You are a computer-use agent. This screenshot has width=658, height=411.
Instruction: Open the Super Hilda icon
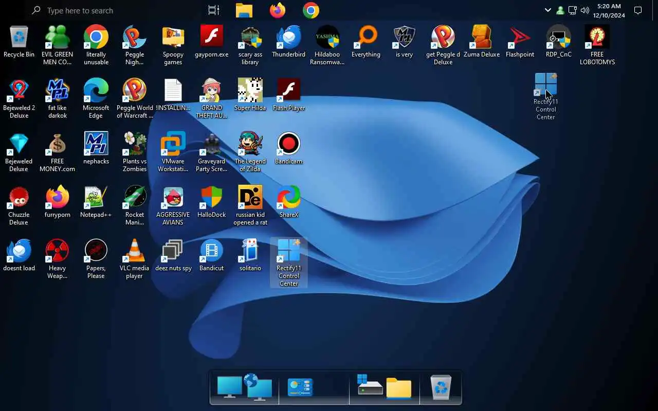(x=250, y=96)
